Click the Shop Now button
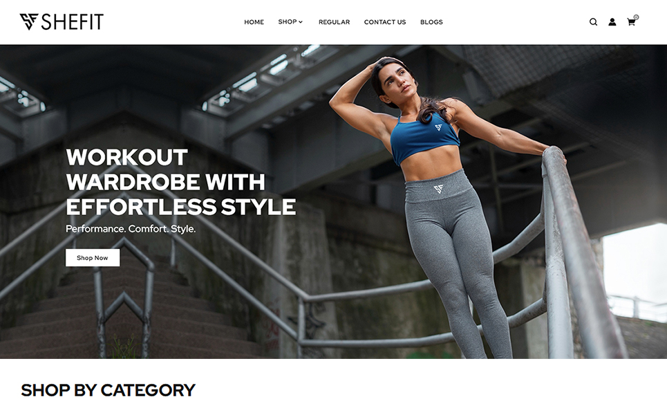 [93, 258]
